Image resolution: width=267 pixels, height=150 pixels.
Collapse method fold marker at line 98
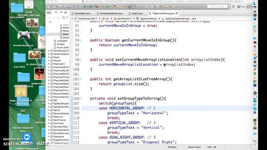tap(81, 60)
